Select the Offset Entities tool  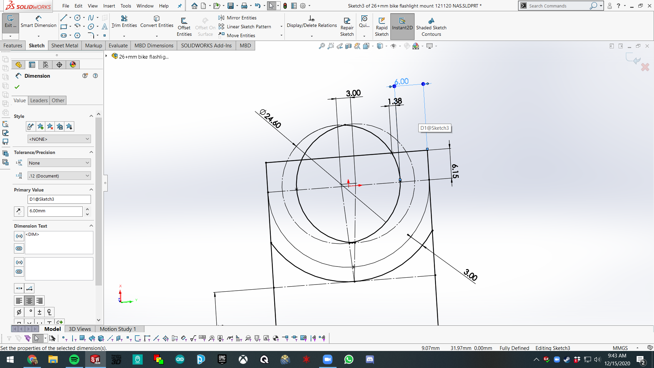coord(184,27)
